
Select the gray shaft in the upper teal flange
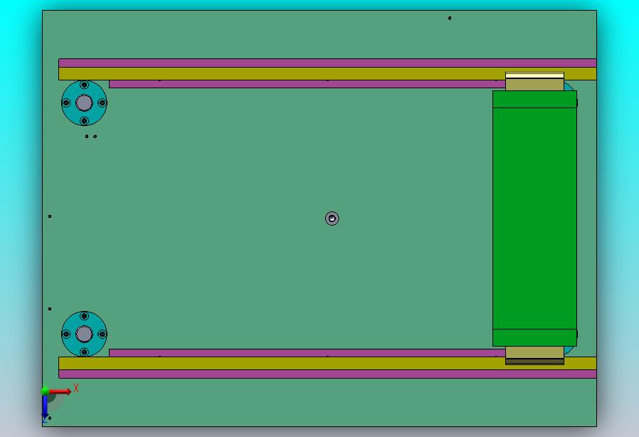pos(85,102)
